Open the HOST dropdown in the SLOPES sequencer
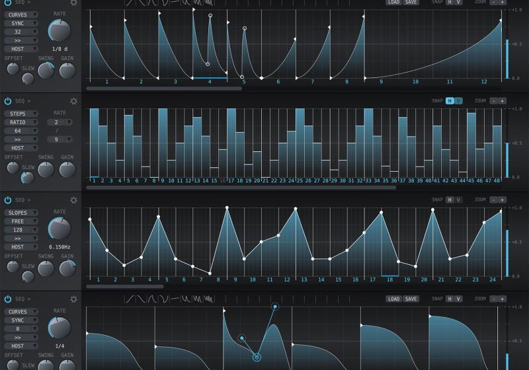The image size is (529, 370). [x=21, y=247]
